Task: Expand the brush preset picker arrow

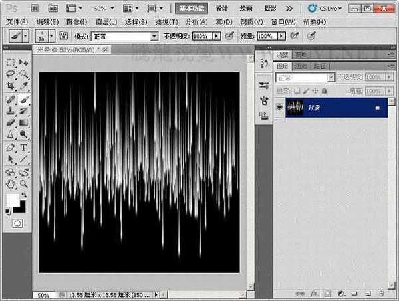Action: click(53, 35)
